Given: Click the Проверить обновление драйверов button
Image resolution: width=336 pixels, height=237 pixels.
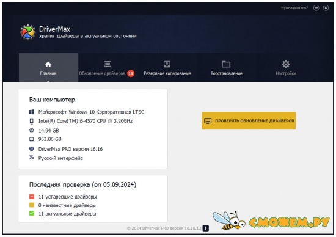Looking at the screenshot, I should click(x=249, y=121).
